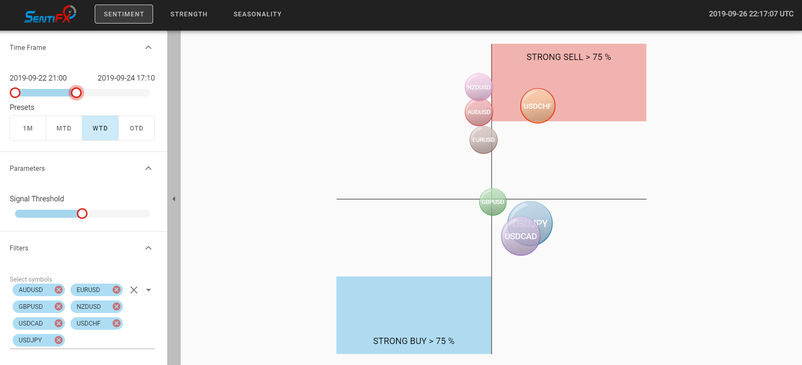Screen dimensions: 802x365
Task: Switch to the Strength tab
Action: tap(189, 14)
